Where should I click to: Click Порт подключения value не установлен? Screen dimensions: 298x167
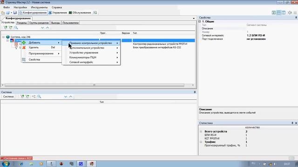pos(256,39)
